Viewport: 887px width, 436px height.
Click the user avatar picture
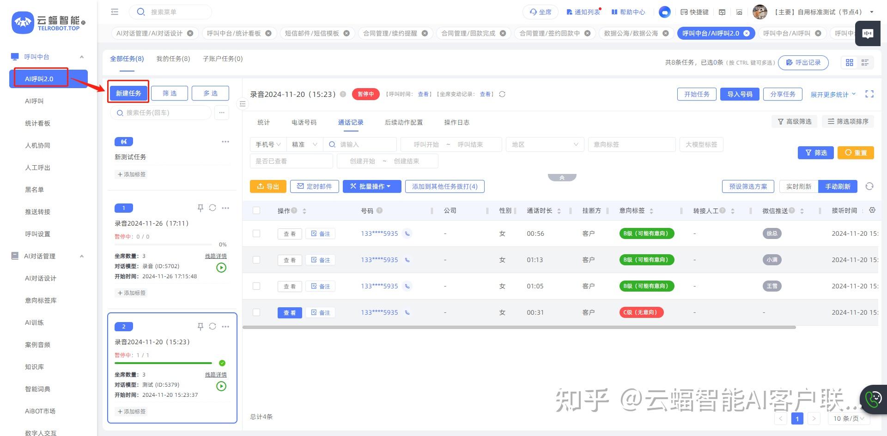pos(759,12)
